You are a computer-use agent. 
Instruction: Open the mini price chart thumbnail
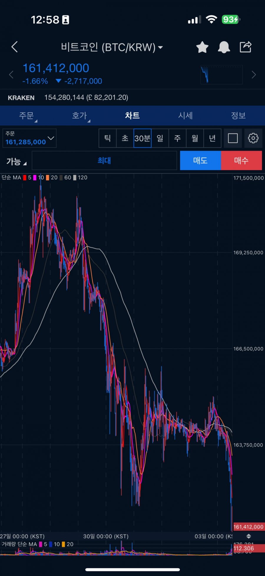tap(221, 75)
